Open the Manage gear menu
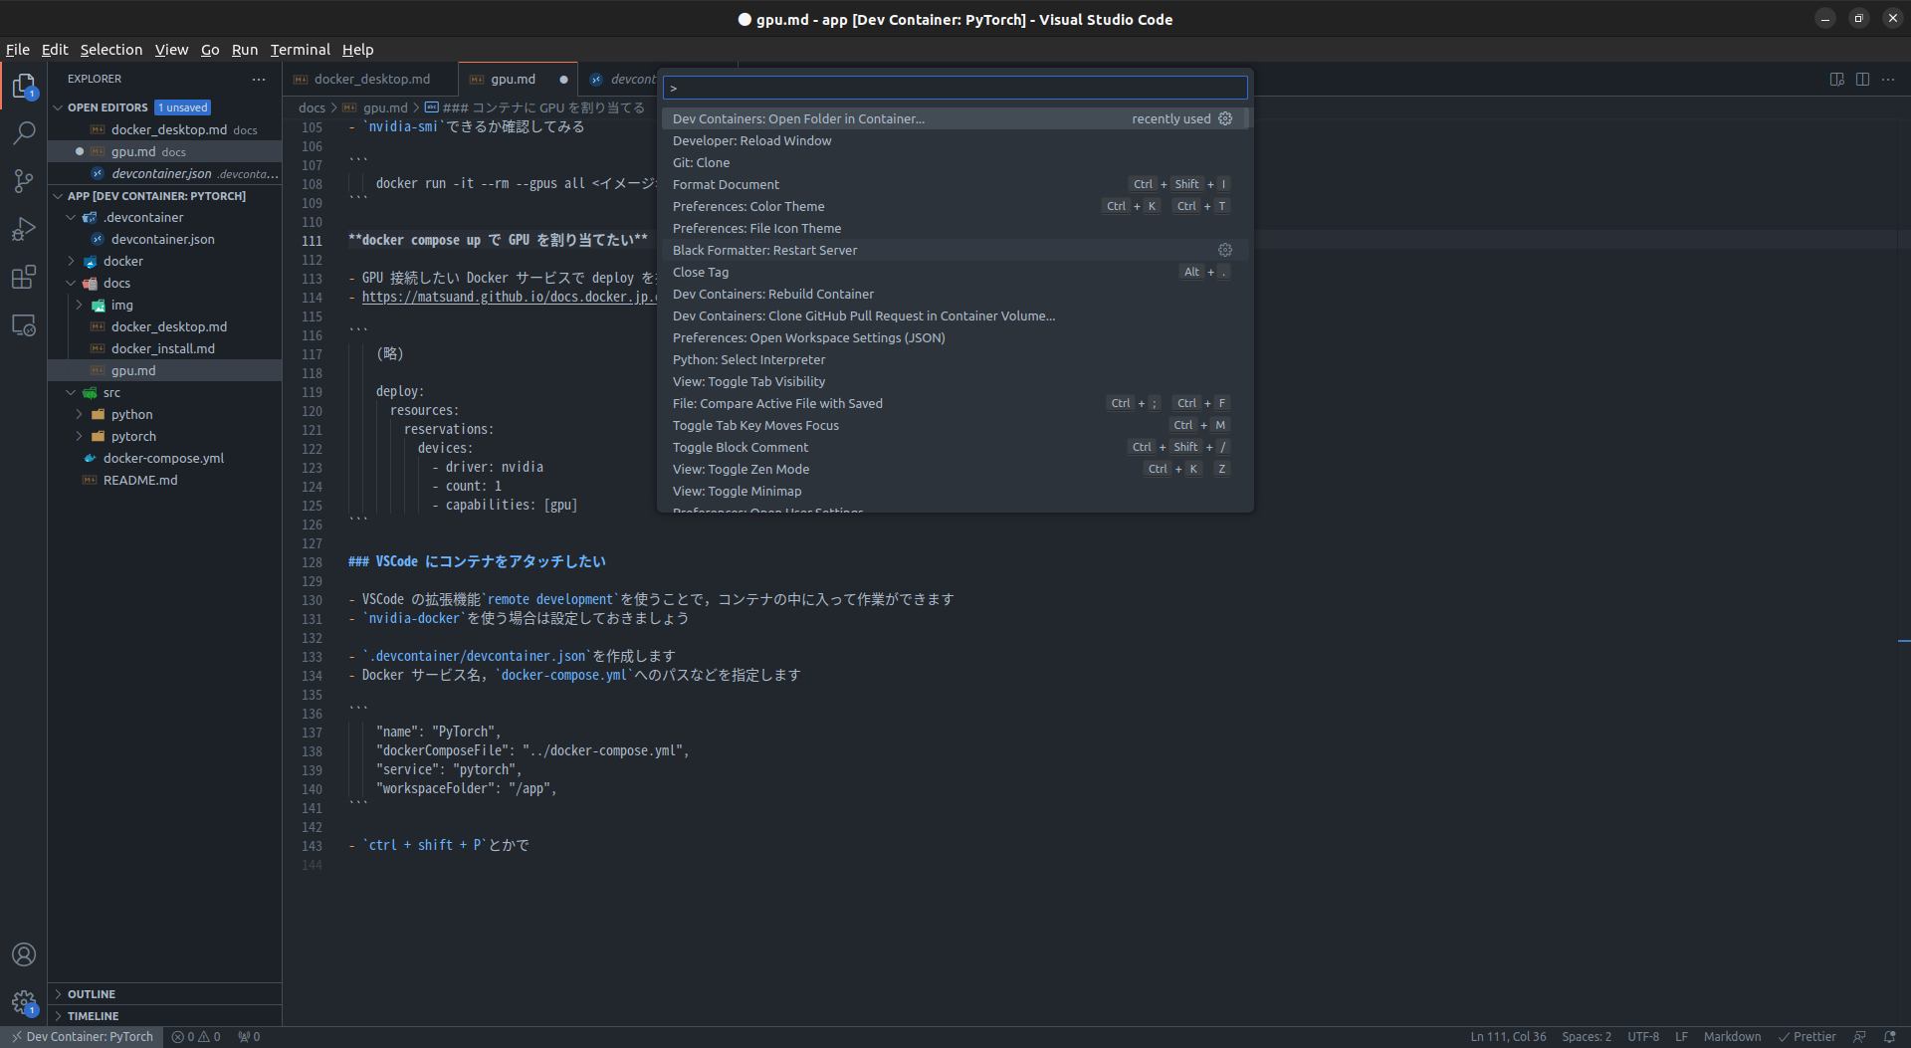This screenshot has width=1911, height=1048. 24,1003
